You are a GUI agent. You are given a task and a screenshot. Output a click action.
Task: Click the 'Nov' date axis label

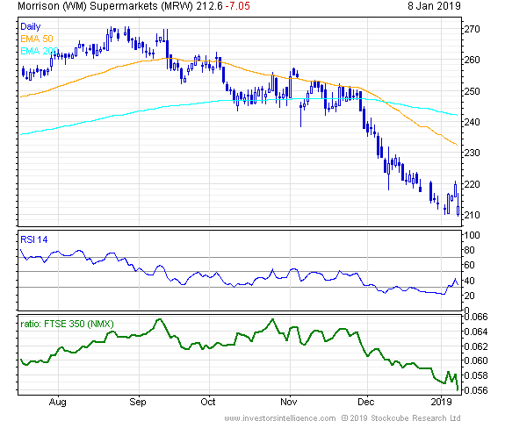pos(289,402)
